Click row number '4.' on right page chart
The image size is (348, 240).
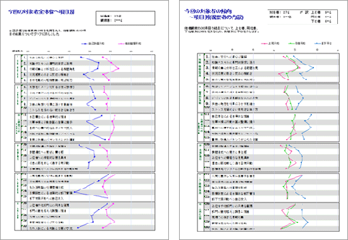tap(207, 73)
